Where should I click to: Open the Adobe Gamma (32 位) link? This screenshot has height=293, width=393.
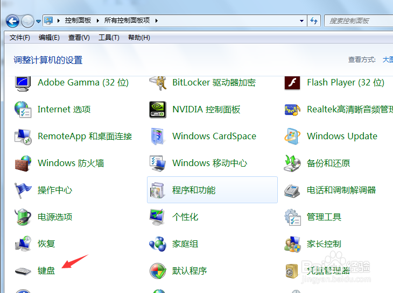click(x=83, y=83)
